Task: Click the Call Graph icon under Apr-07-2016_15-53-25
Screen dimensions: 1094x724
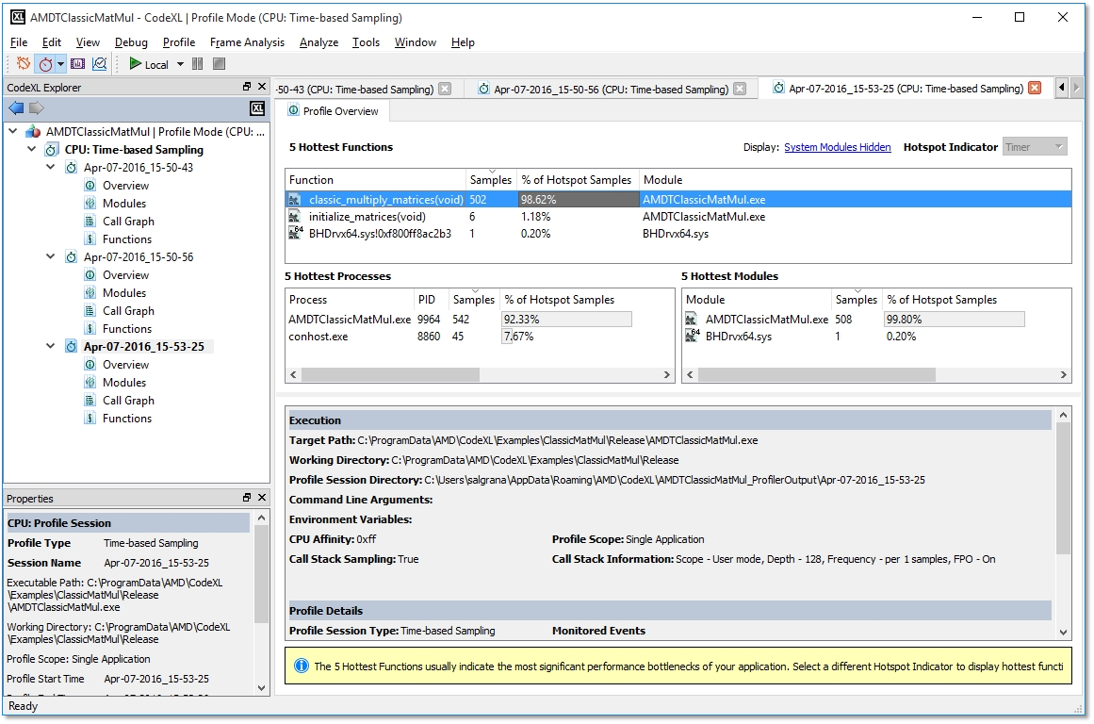Action: pyautogui.click(x=90, y=400)
